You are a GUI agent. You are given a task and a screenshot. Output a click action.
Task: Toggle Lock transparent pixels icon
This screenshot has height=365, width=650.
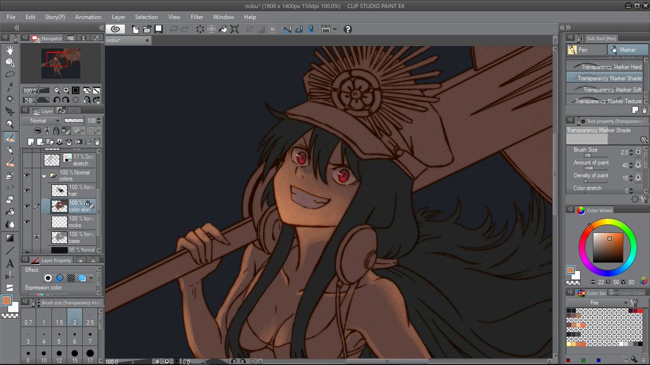tap(65, 131)
